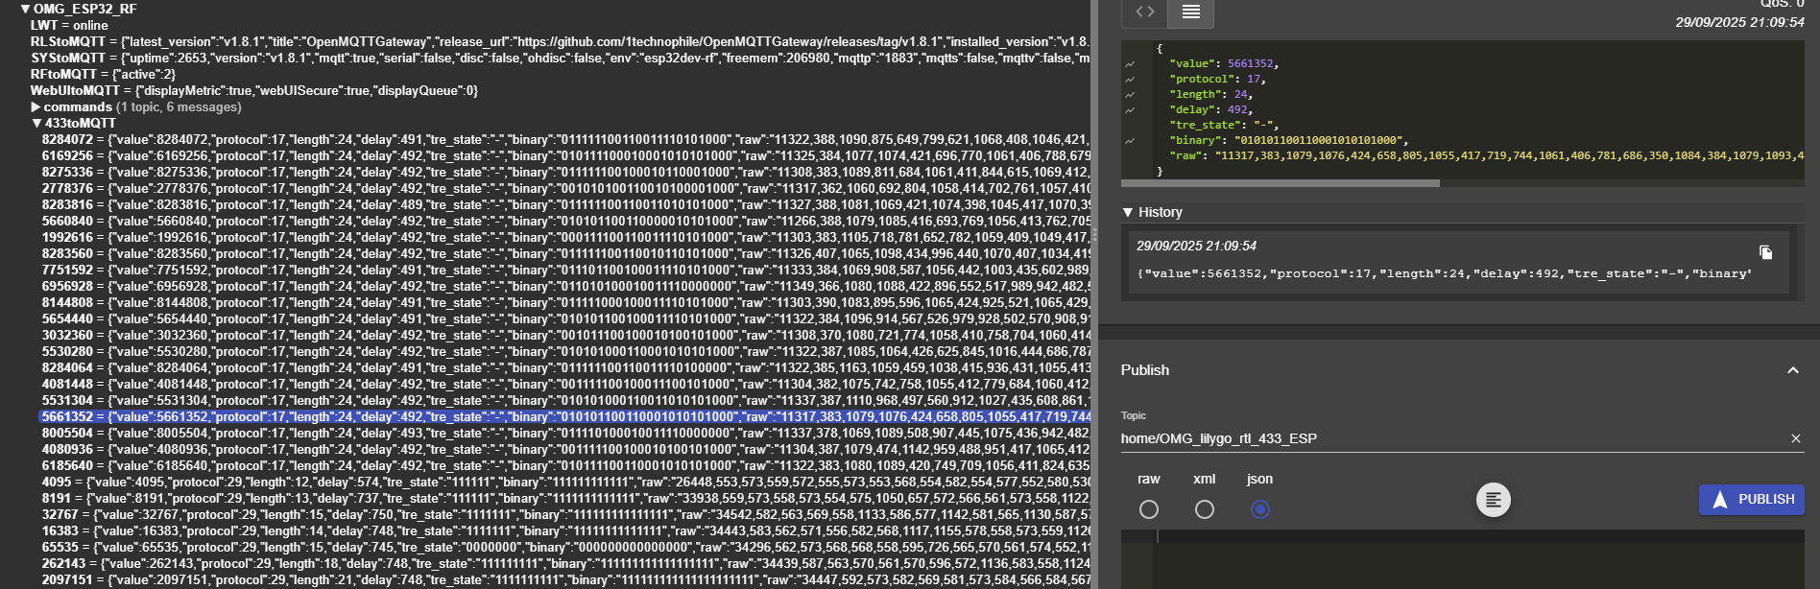Open chart for the "length" field
1820x589 pixels.
pos(1130,95)
